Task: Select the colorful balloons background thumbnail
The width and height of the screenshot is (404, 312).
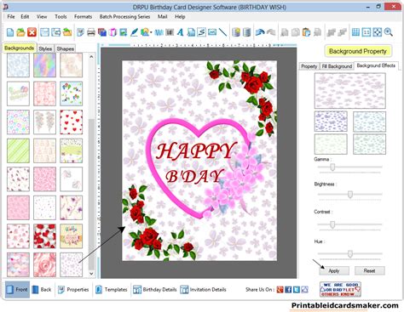Action: pyautogui.click(x=72, y=94)
